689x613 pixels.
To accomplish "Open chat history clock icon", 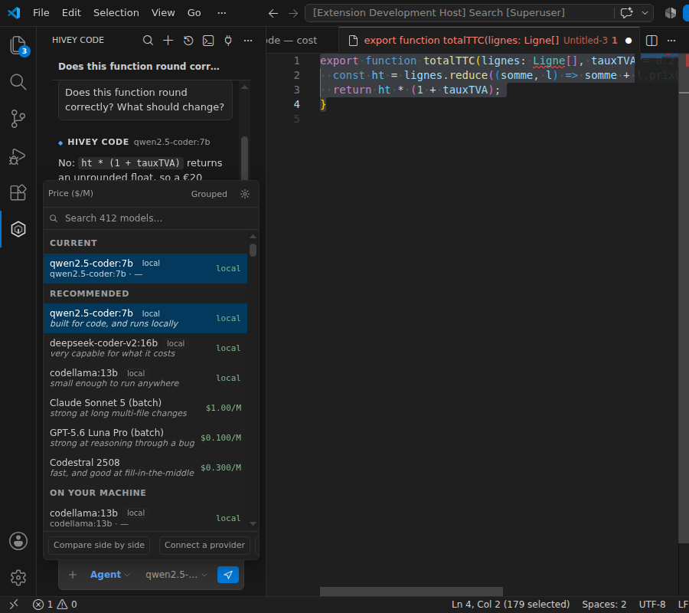I will [188, 41].
